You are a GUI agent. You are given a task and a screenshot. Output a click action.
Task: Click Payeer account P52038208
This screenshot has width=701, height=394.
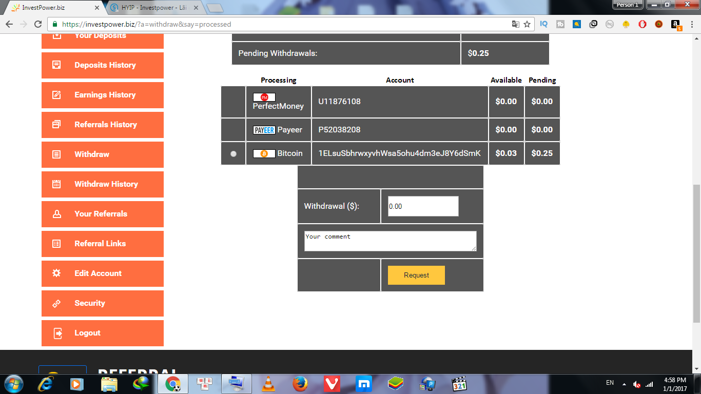pos(339,130)
